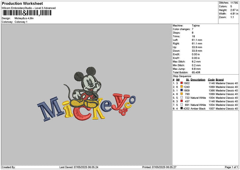Click the Mickey embroidery design preview
The height and width of the screenshot is (170, 240).
point(86,94)
